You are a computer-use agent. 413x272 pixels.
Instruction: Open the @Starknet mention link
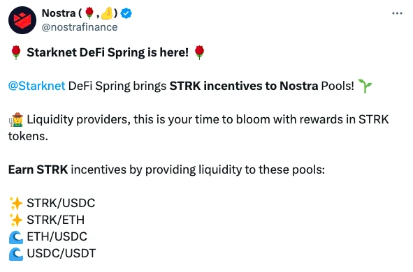pyautogui.click(x=36, y=86)
